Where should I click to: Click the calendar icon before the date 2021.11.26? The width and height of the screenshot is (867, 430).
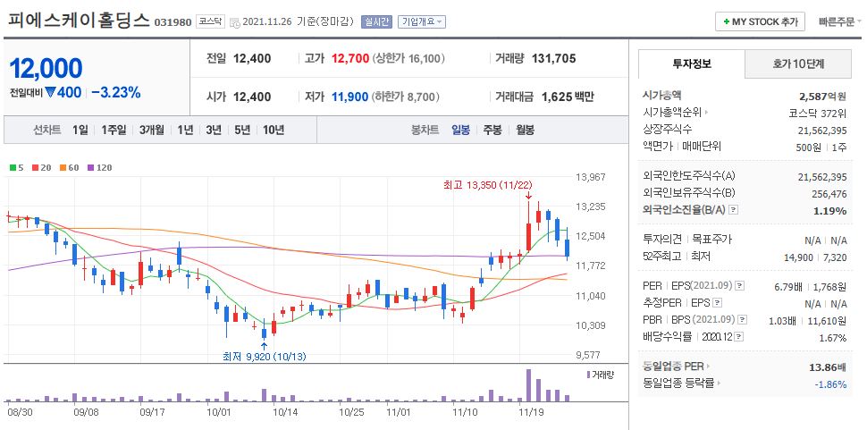[234, 22]
